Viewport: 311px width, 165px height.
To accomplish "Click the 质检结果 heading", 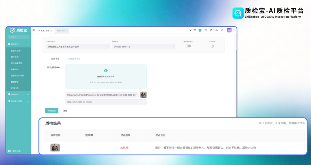I will click(x=53, y=123).
